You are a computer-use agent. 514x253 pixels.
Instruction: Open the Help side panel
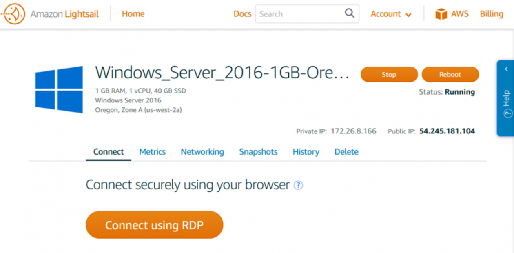tap(506, 104)
